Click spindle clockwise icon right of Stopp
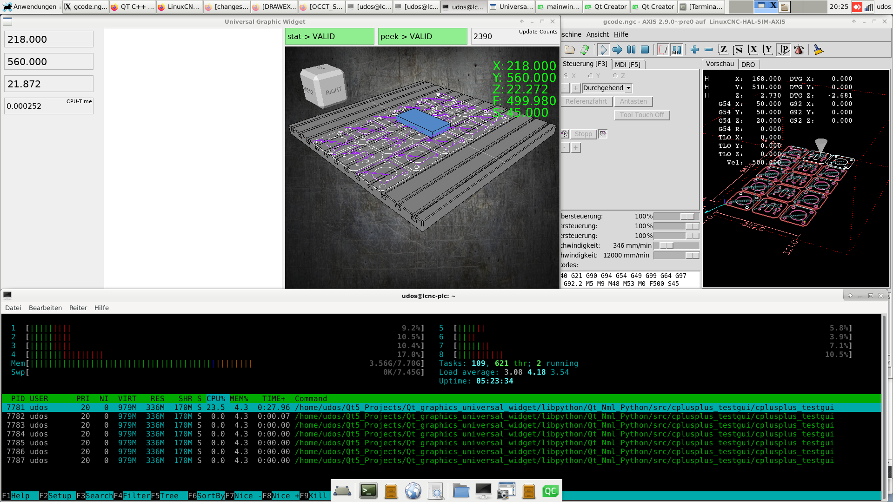 point(603,134)
